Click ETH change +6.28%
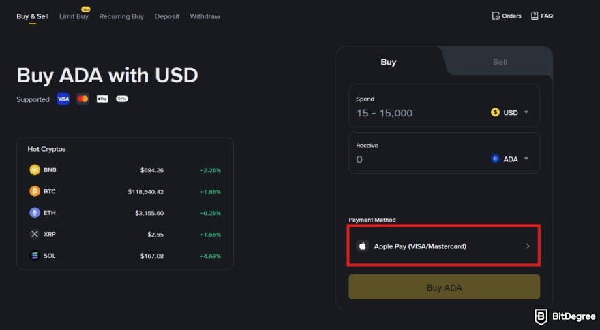 pos(211,213)
